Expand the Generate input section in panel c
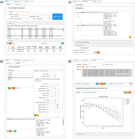This screenshot has height=139, width=135. click(x=103, y=45)
